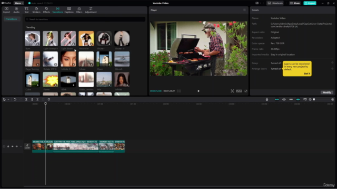Click the Proxy info icon
337x189 pixels.
[332, 63]
